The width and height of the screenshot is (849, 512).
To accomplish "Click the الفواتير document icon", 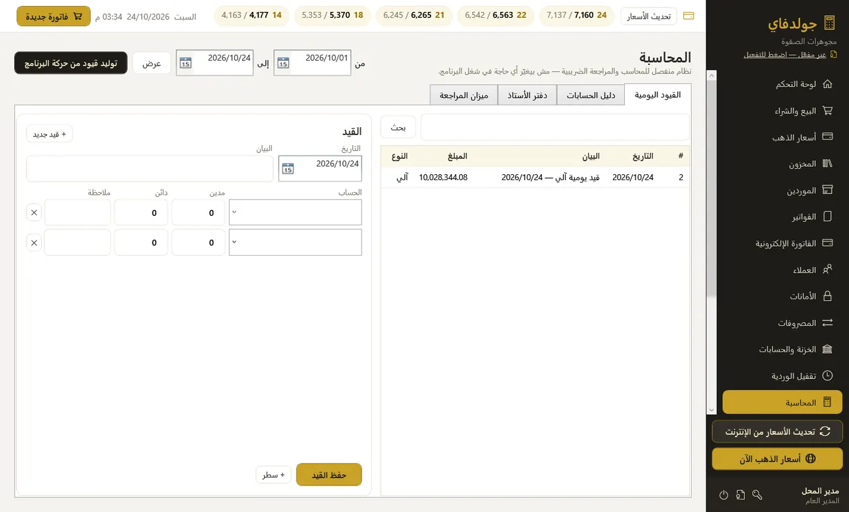I will 827,217.
